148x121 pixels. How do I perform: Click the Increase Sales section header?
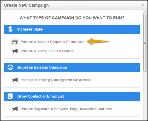72,29
